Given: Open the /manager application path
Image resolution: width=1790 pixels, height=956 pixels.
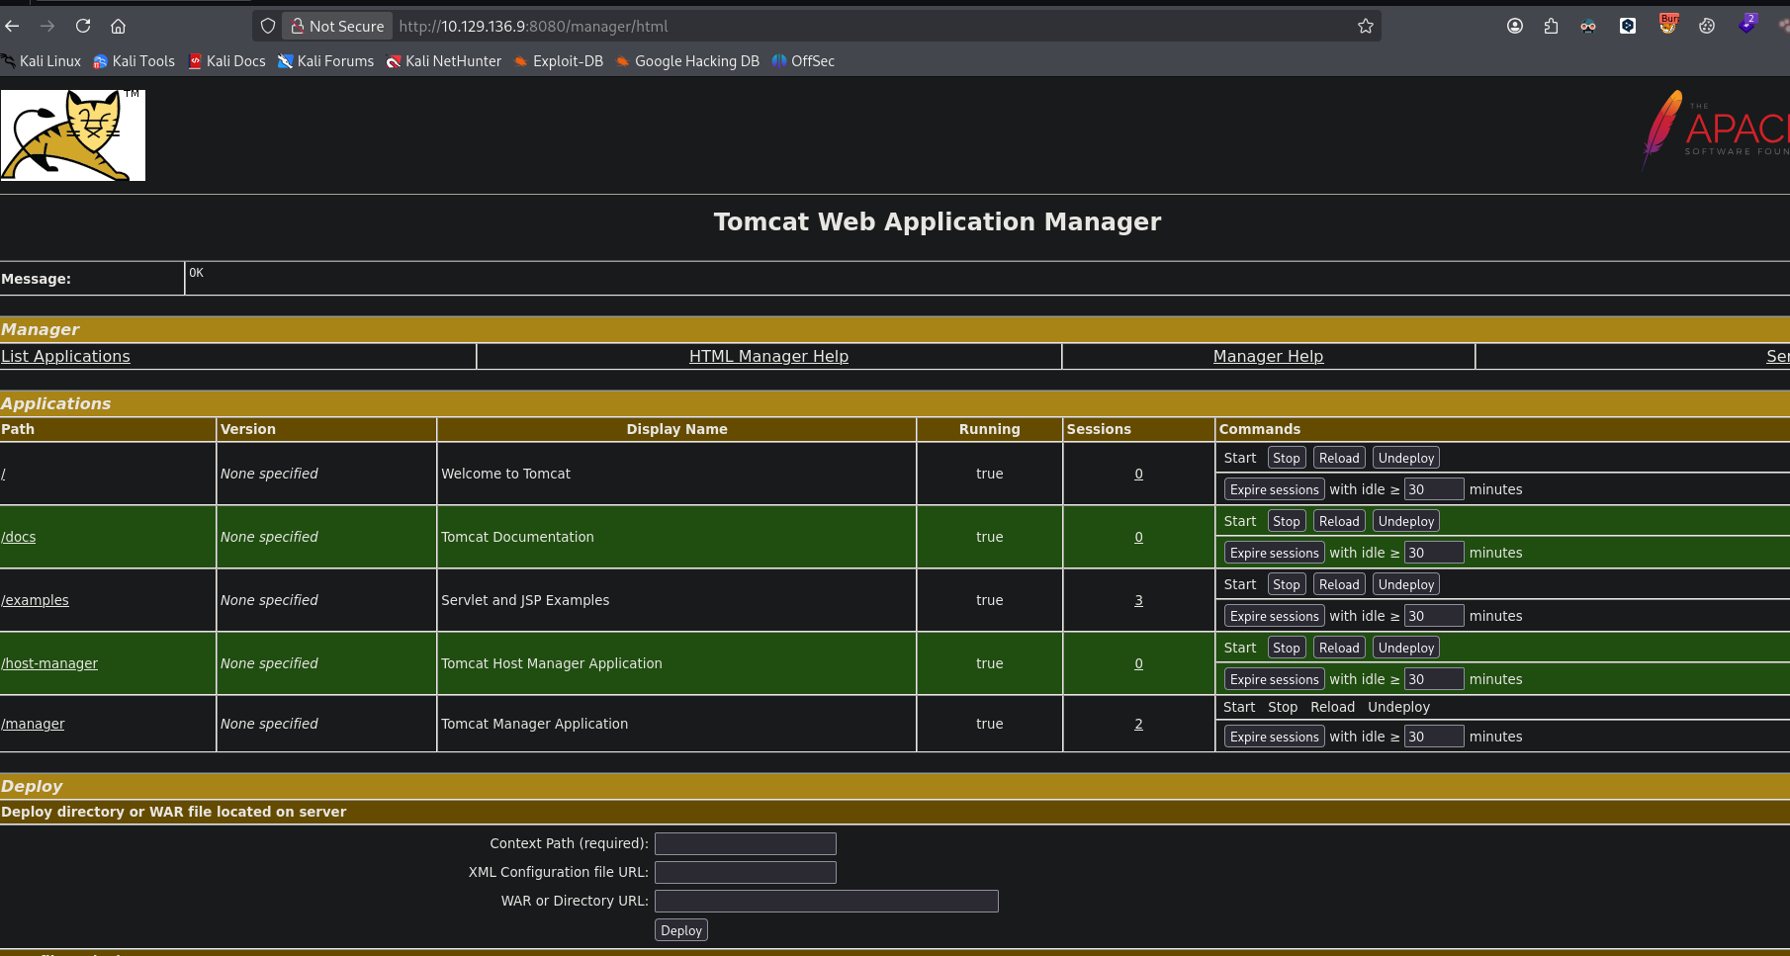Looking at the screenshot, I should pyautogui.click(x=33, y=724).
